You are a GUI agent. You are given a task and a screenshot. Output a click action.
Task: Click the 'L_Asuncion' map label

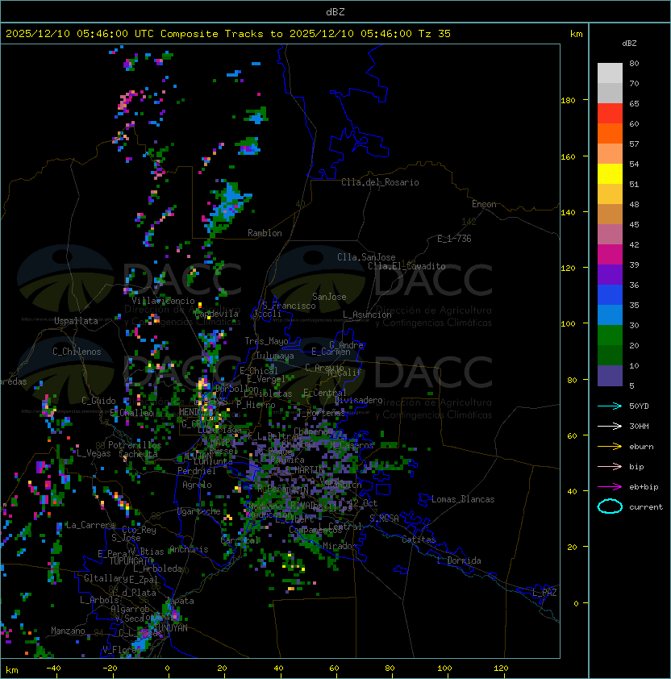tap(367, 315)
